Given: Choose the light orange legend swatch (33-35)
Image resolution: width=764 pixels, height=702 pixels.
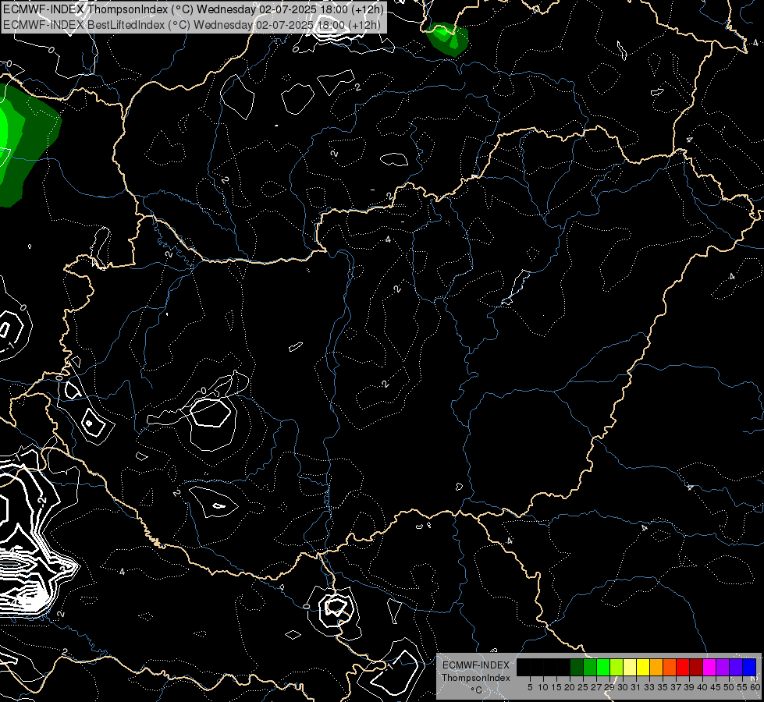Looking at the screenshot, I should pyautogui.click(x=656, y=667).
